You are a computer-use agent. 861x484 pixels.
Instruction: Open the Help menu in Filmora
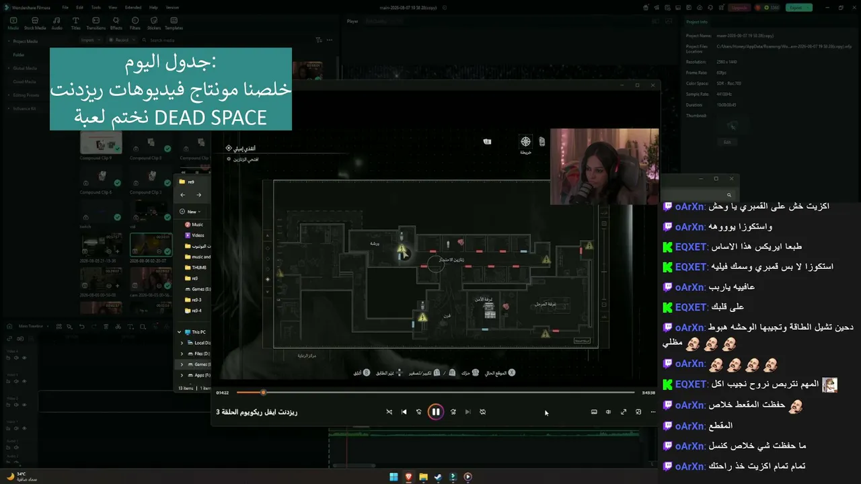(153, 7)
